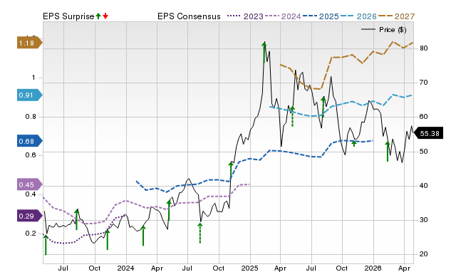Click the 2023 EPS consensus legend entry
The width and height of the screenshot is (456, 272).
tap(245, 16)
